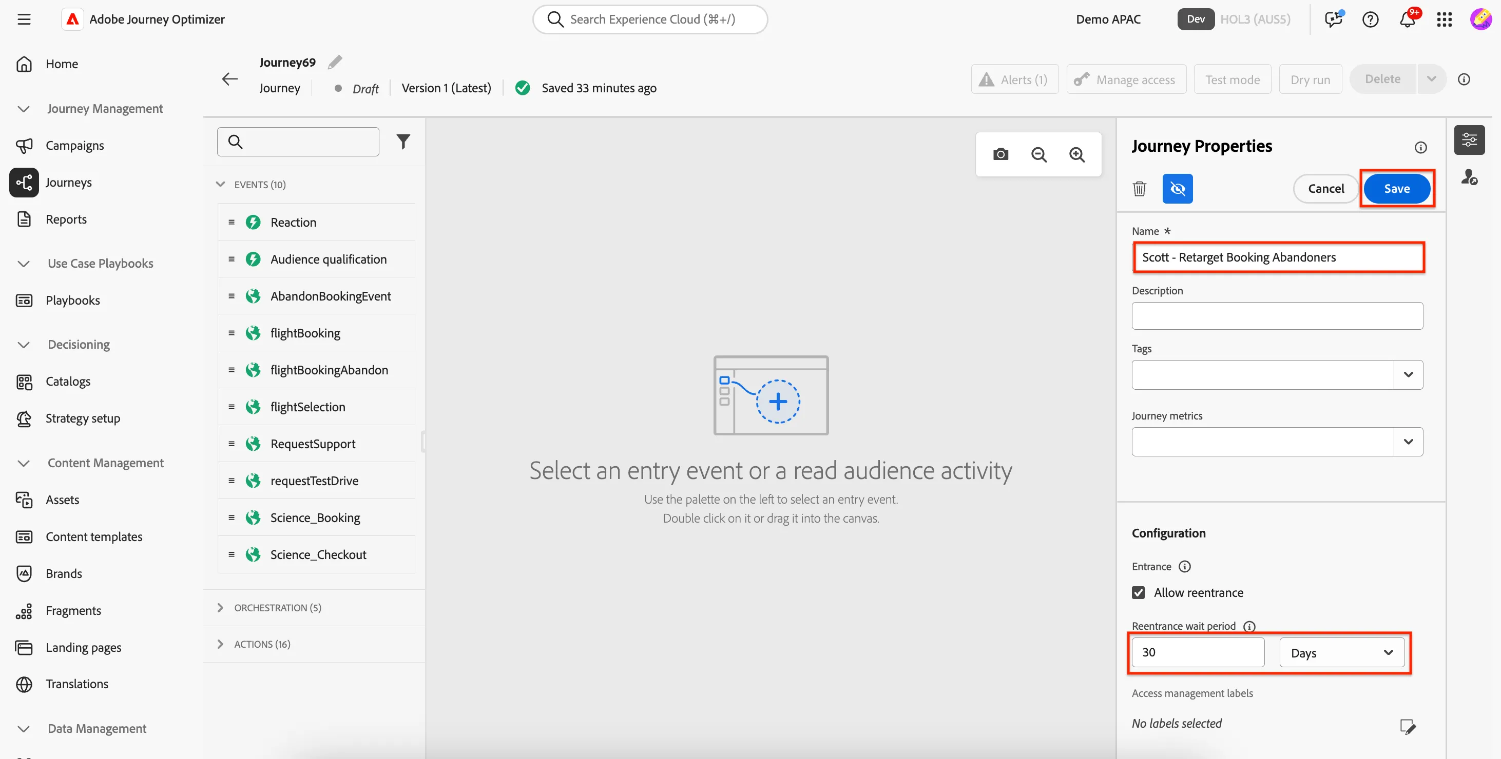Zoom in on the journey canvas

(x=1077, y=154)
